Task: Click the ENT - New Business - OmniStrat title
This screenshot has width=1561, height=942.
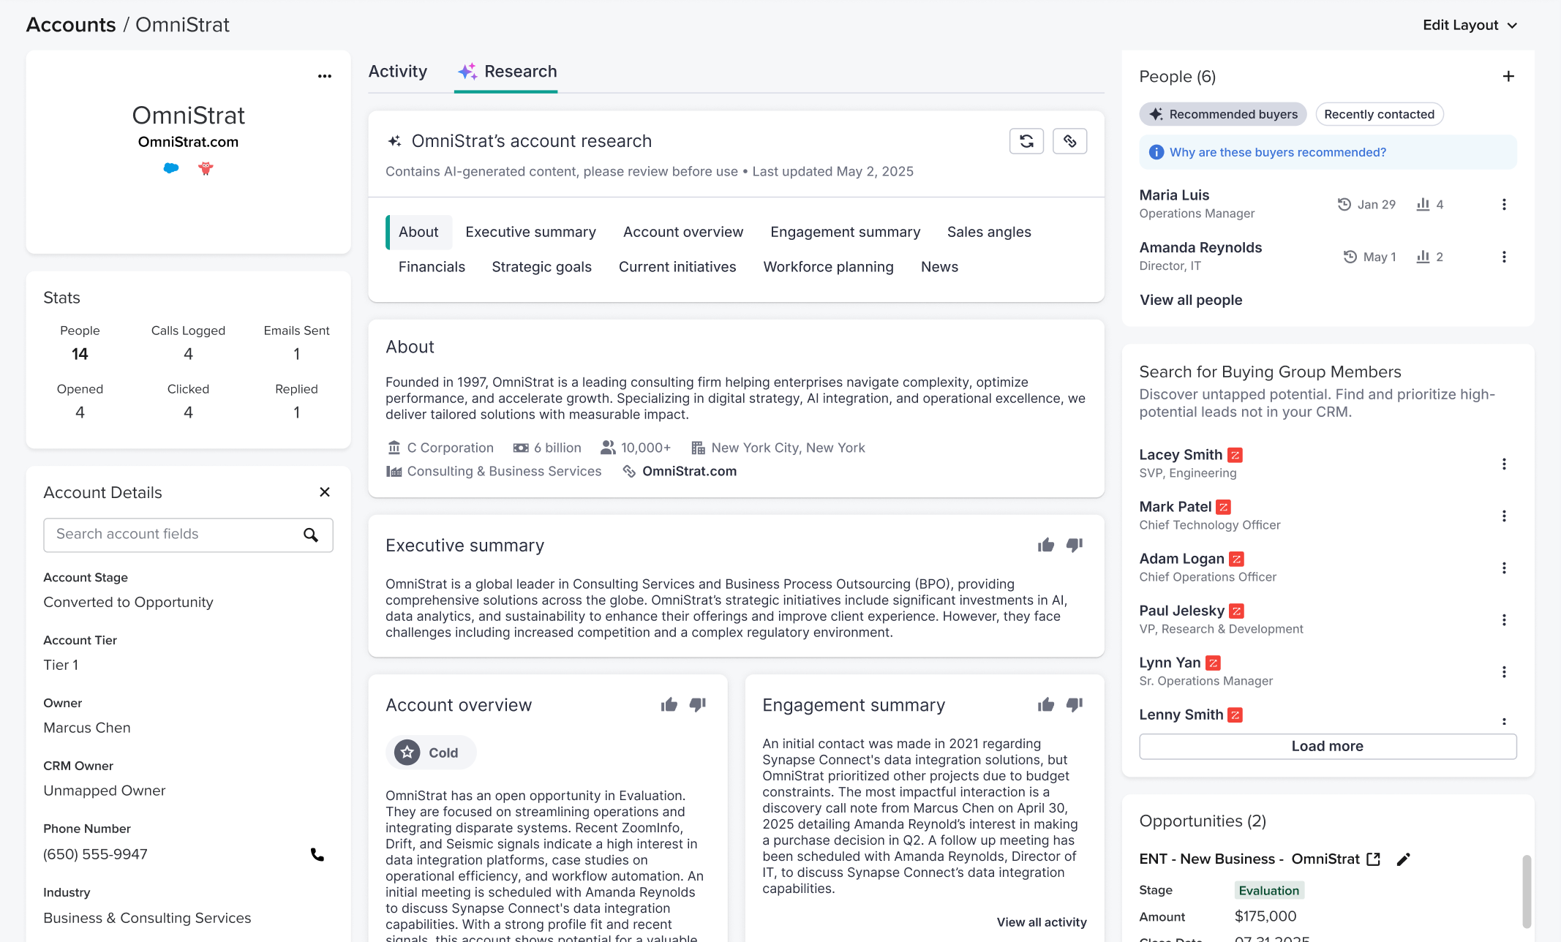Action: [1249, 859]
